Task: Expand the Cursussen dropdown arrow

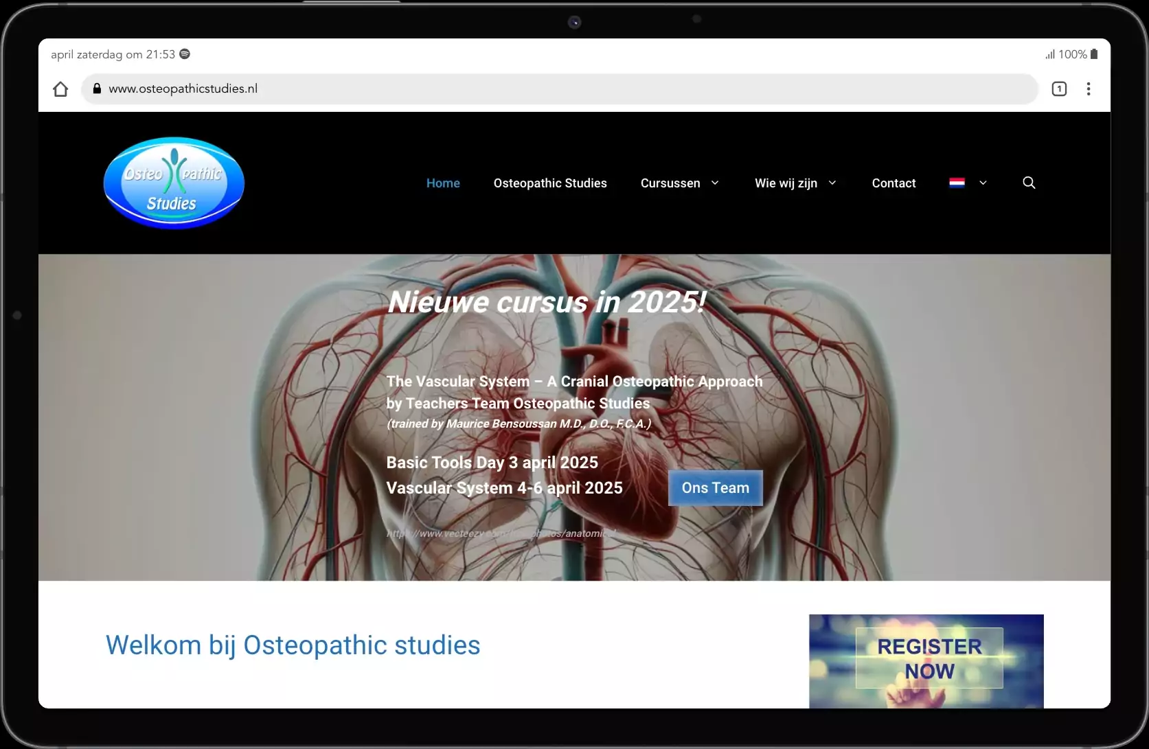Action: click(715, 183)
